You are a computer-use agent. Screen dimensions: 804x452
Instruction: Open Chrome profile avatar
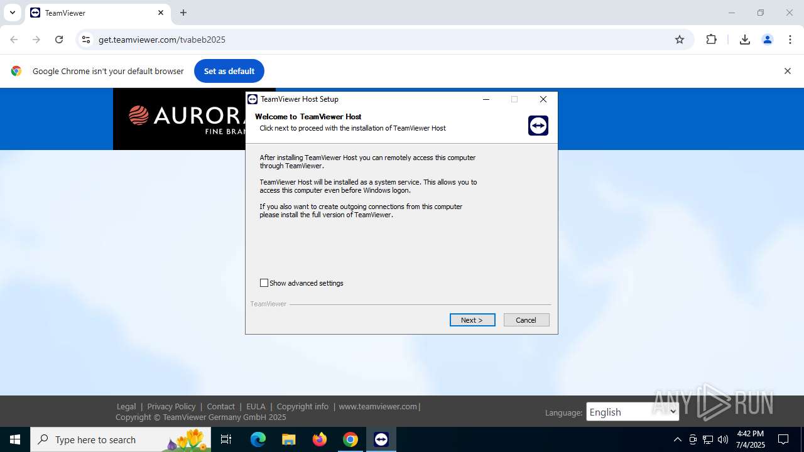pyautogui.click(x=768, y=40)
